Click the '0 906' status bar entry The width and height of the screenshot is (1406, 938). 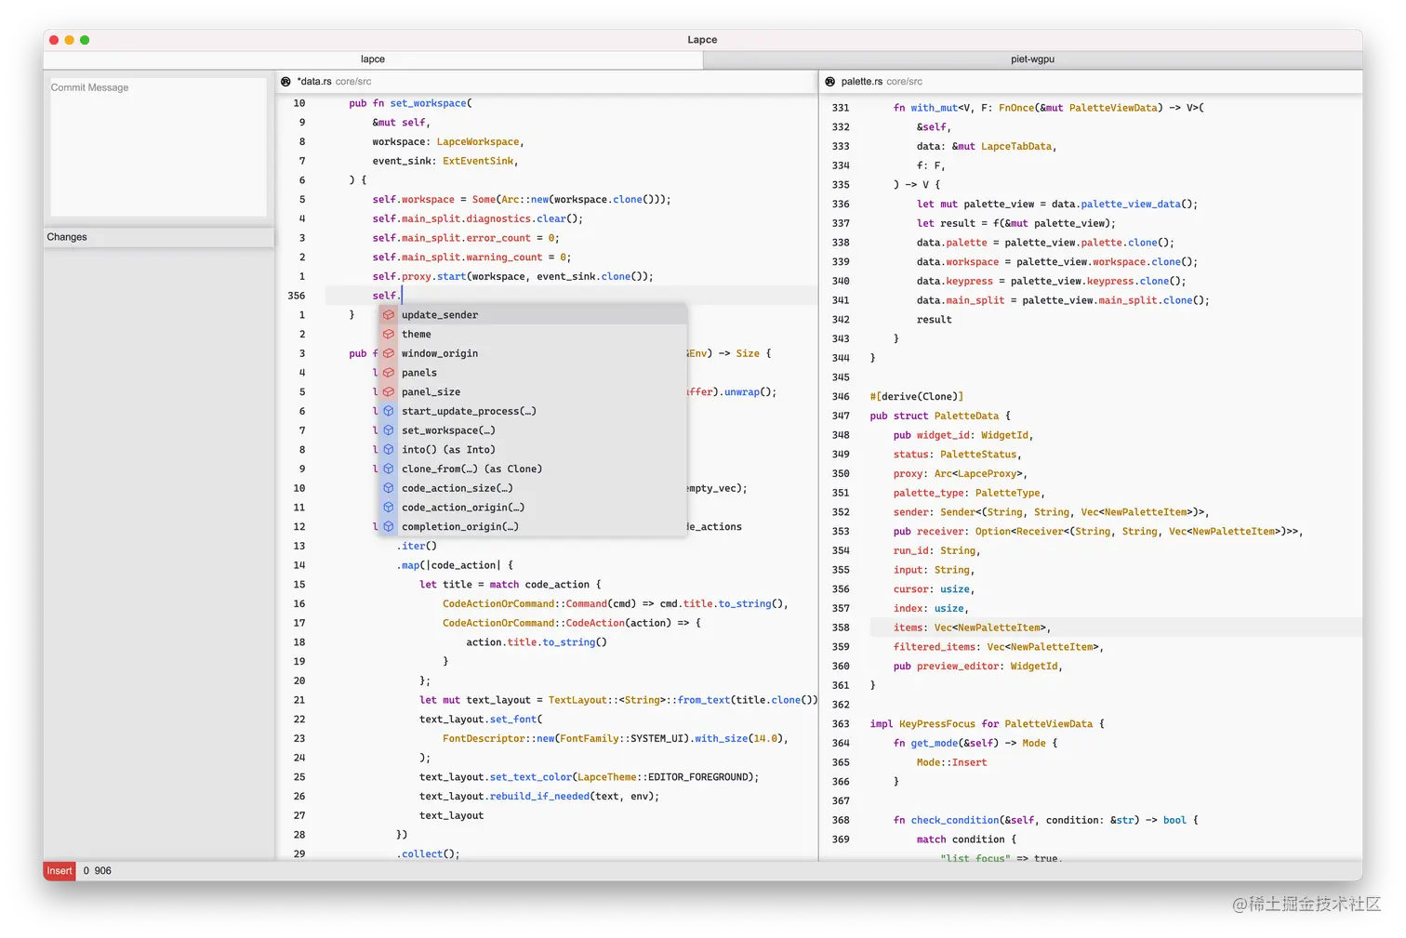click(97, 871)
